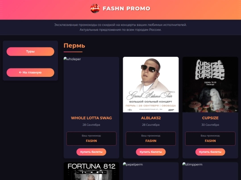Image resolution: width=241 pixels, height=180 pixels.
Task: Copy FASHN promo code for WHOLE LOTTA SWAG
Action: 91,141
